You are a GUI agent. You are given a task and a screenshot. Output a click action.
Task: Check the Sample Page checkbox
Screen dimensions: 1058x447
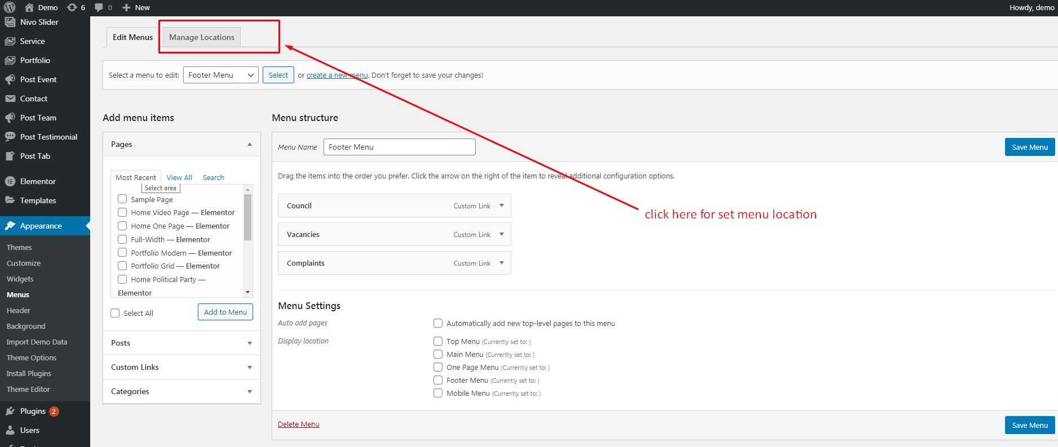click(x=122, y=199)
